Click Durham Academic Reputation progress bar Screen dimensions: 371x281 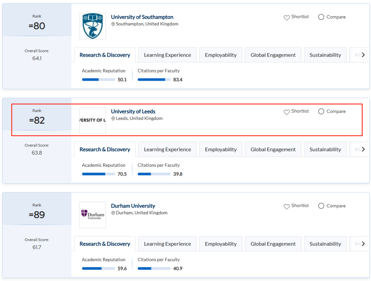pos(98,269)
